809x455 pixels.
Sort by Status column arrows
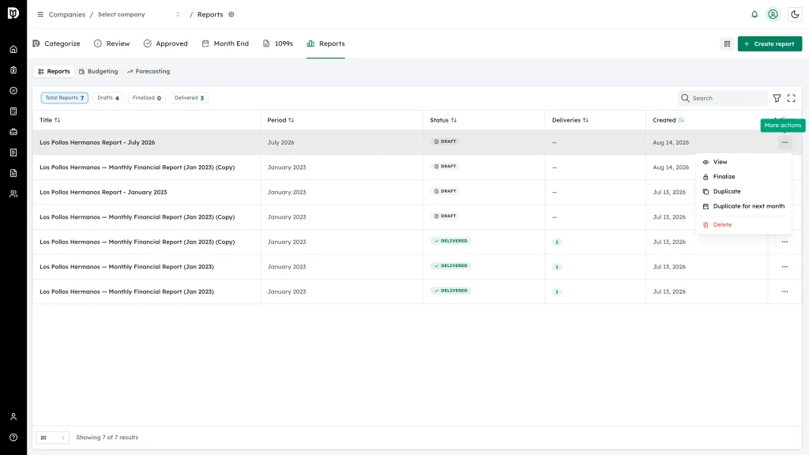[x=453, y=120]
